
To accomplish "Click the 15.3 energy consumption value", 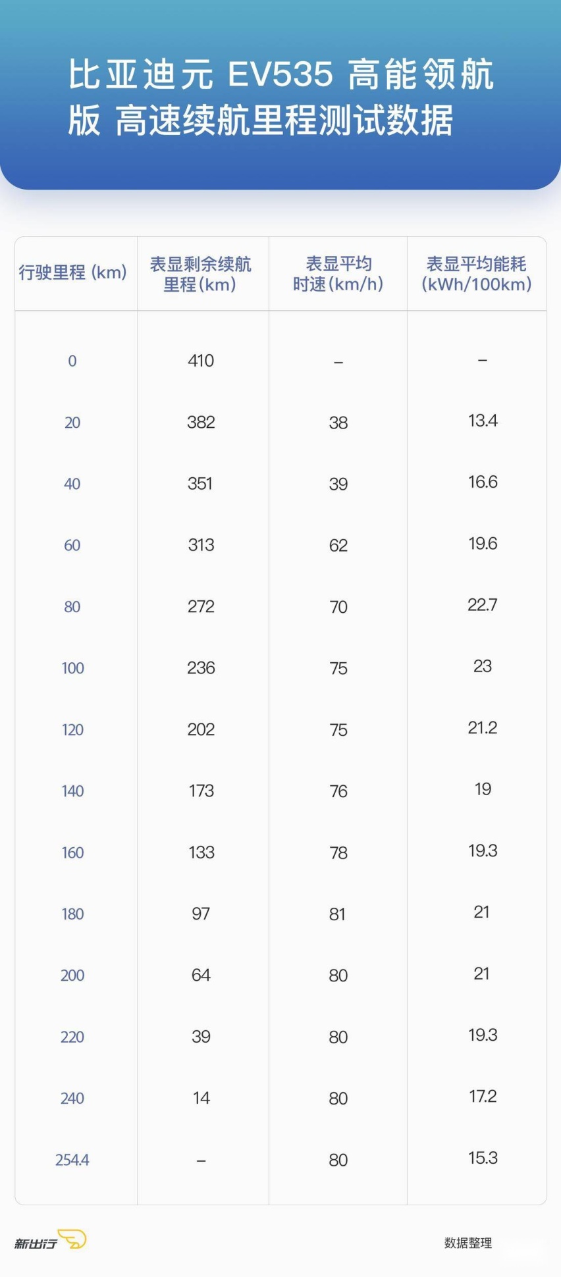I will (x=483, y=1158).
